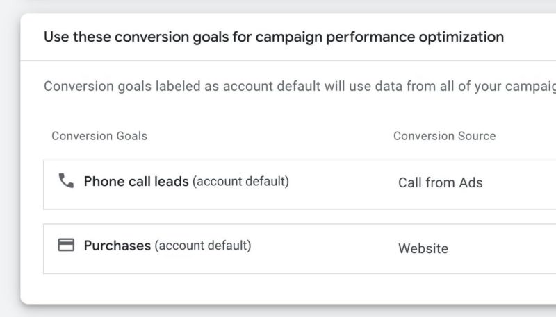Click the Conversion Goals column header
The width and height of the screenshot is (556, 317).
click(99, 136)
